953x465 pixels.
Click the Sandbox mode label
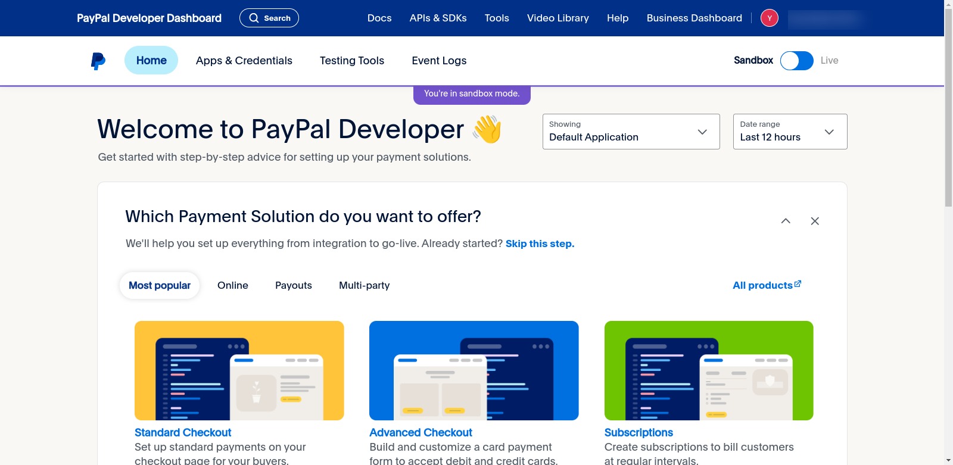click(753, 60)
